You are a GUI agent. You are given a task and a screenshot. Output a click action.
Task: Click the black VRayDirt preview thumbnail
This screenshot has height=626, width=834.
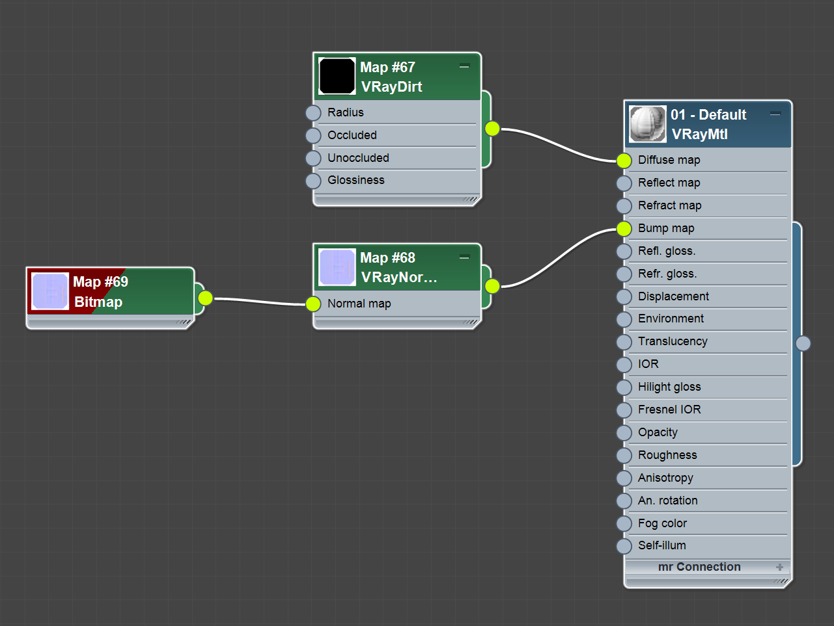pyautogui.click(x=337, y=76)
